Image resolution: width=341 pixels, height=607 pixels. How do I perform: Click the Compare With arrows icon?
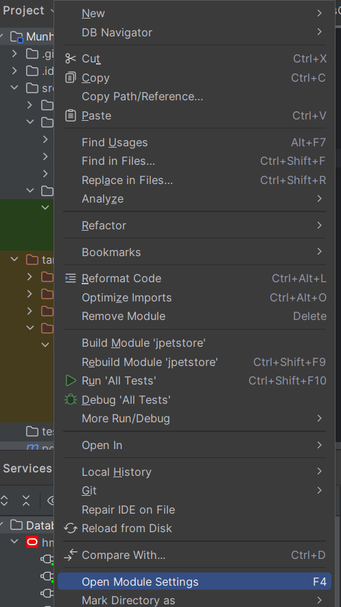(71, 555)
